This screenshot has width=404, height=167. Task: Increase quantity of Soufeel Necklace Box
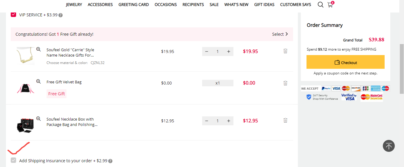pyautogui.click(x=229, y=121)
